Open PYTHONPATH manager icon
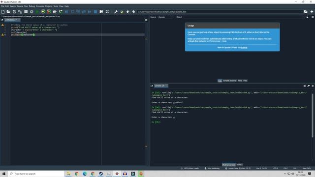Image resolution: width=315 pixels, height=177 pixels. coord(122,12)
